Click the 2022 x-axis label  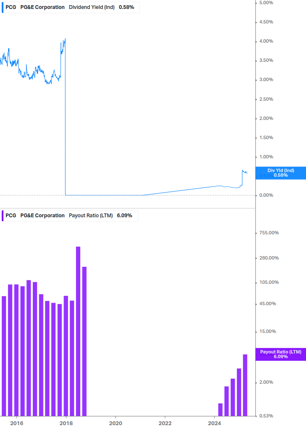point(165,423)
